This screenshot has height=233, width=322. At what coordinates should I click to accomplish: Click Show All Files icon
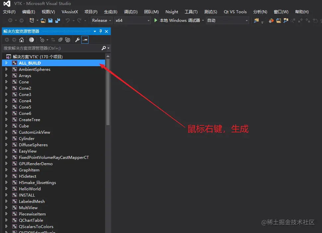(x=68, y=40)
